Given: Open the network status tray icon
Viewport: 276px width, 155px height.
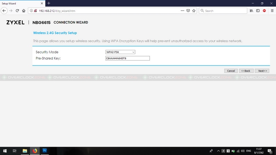Looking at the screenshot, I should coord(238,151).
